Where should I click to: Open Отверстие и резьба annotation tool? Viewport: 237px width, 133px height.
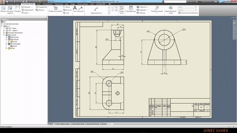(x=55, y=9)
